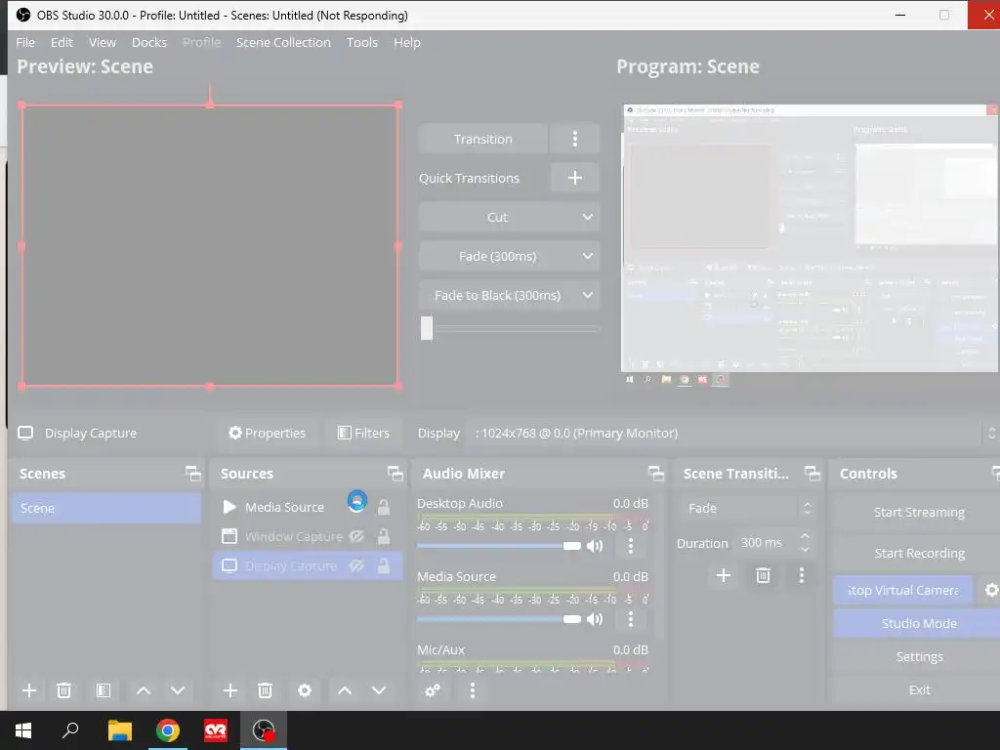Add a scene transition
Screen dimensions: 1000x750
724,575
